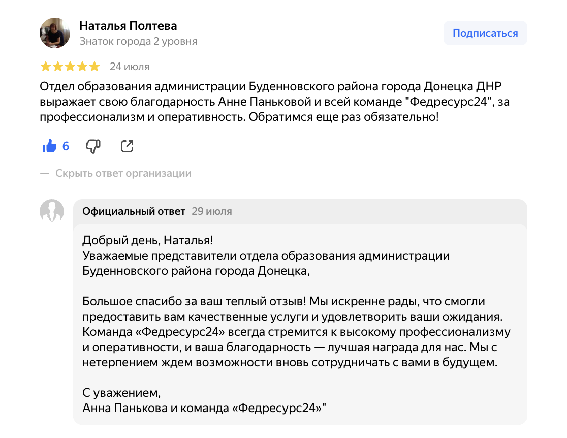Viewport: 567px width, 438px height.
Task: Click the thumbs-down dislike icon
Action: pyautogui.click(x=91, y=146)
